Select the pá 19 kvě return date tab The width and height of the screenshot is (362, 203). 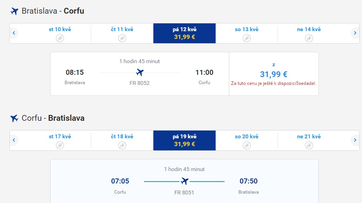185,140
